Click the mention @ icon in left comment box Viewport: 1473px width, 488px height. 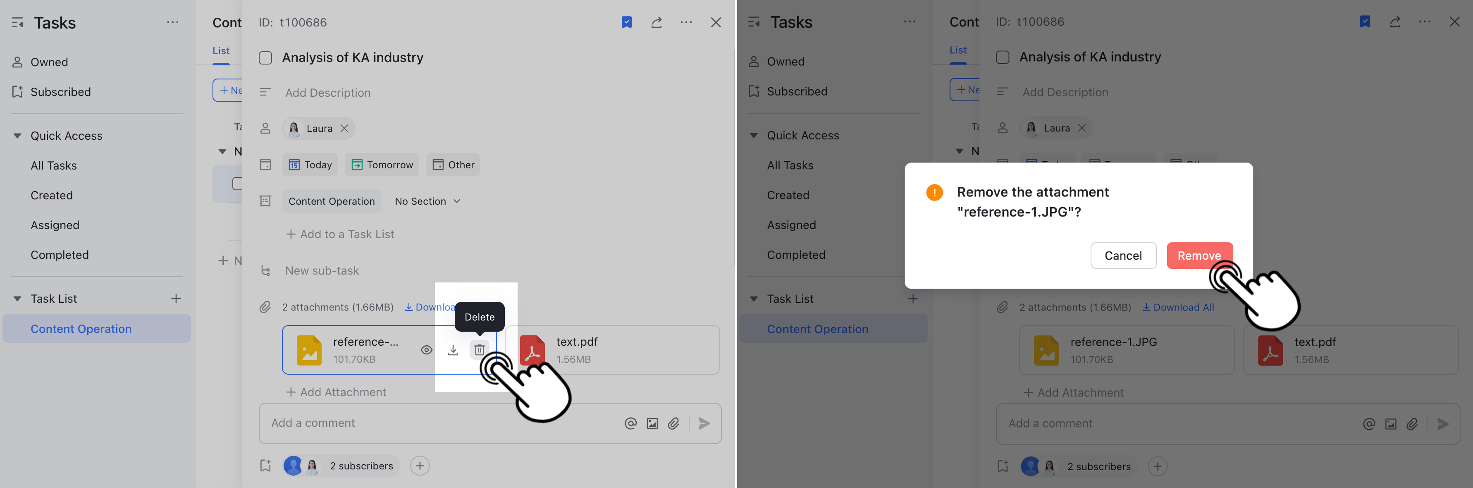[630, 423]
